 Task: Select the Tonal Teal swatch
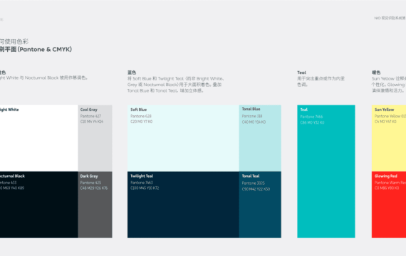pos(260,205)
